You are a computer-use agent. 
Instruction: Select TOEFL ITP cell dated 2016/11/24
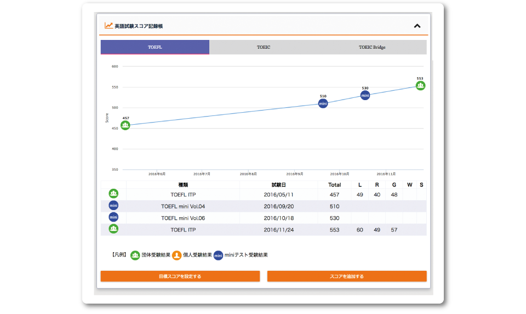click(183, 230)
